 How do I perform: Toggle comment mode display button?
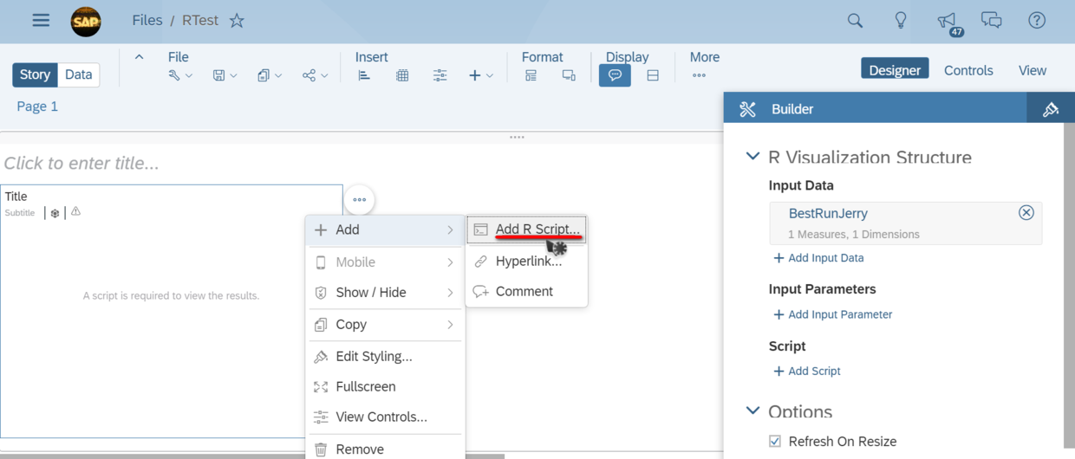[615, 76]
